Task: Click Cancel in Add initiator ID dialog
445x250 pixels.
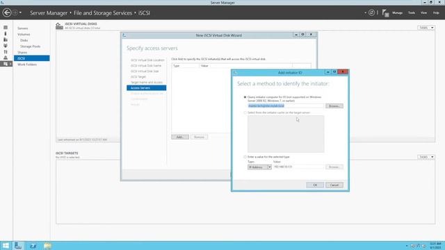Action: (x=334, y=185)
